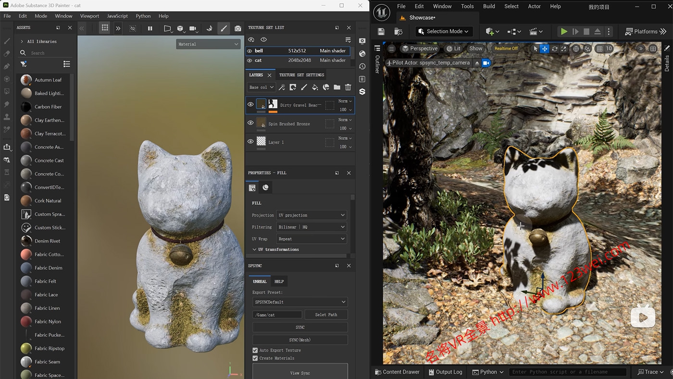This screenshot has width=673, height=379.
Task: Switch to the Texture Set Settings tab
Action: coord(301,75)
